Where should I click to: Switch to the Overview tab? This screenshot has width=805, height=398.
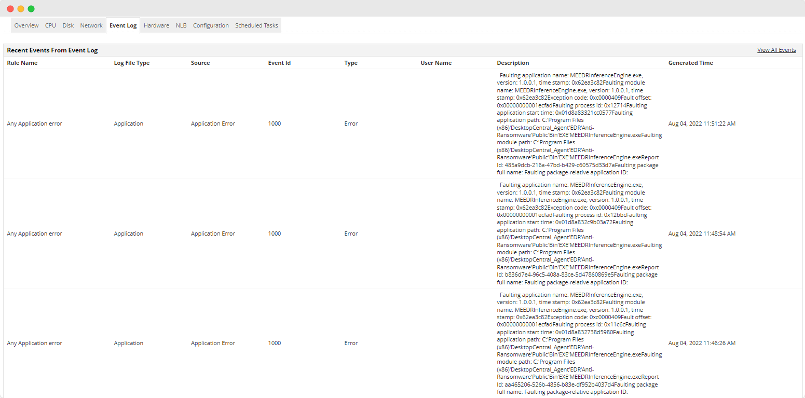click(x=26, y=25)
